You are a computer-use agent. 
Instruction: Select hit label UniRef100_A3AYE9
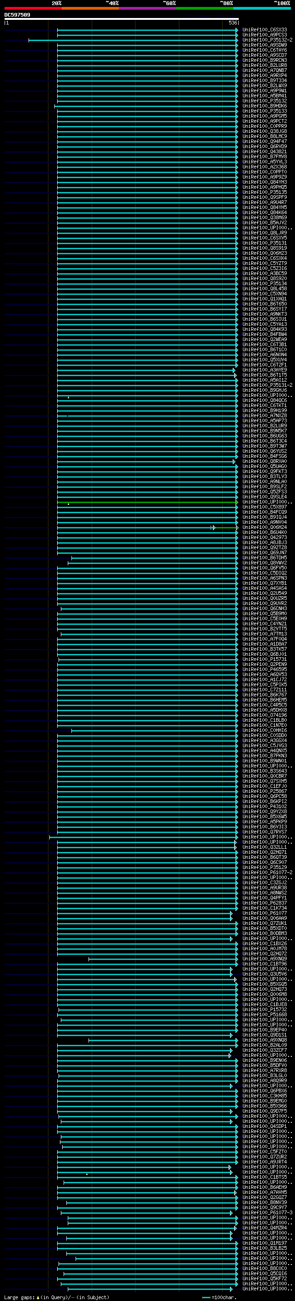265,370
